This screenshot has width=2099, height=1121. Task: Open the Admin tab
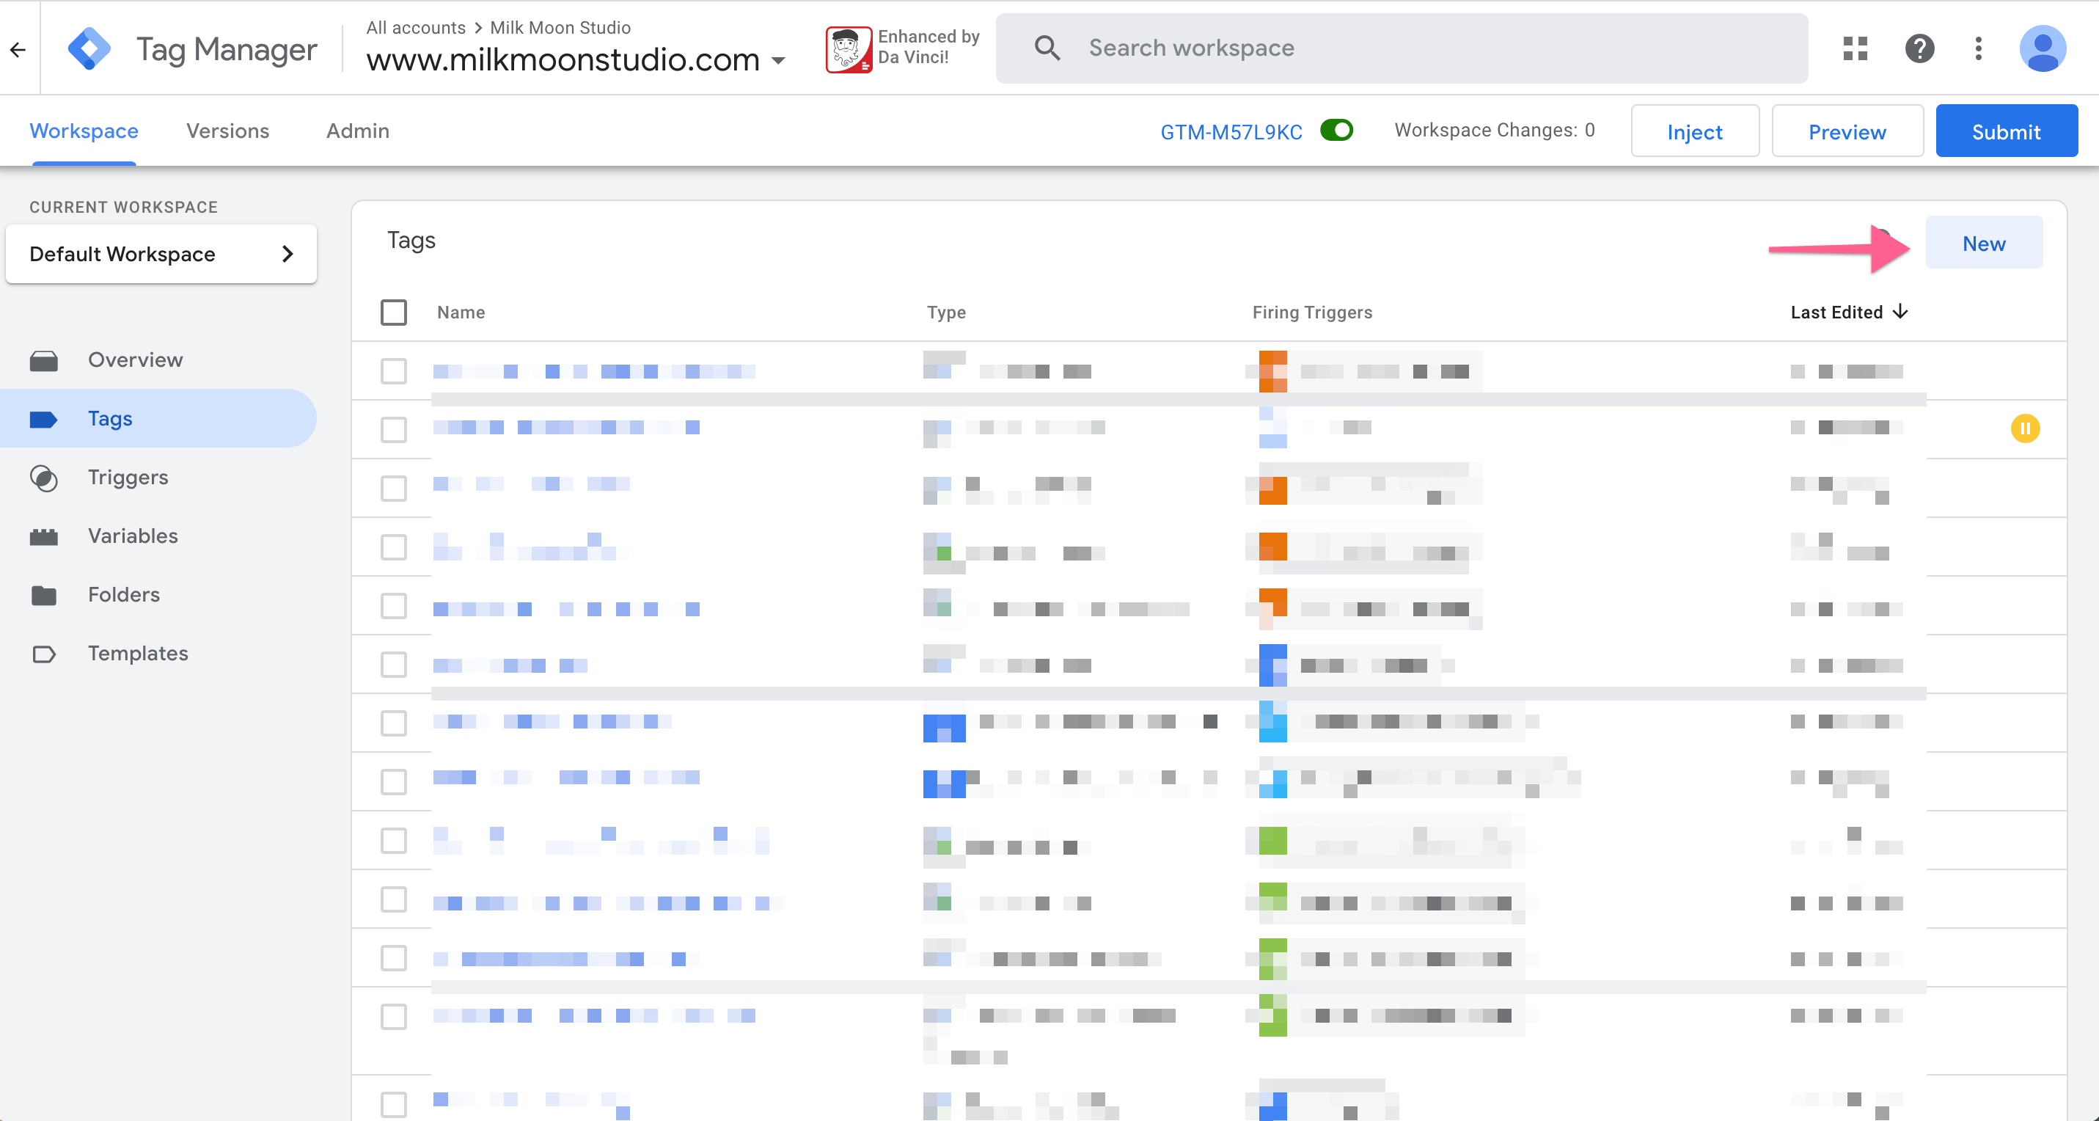click(357, 131)
